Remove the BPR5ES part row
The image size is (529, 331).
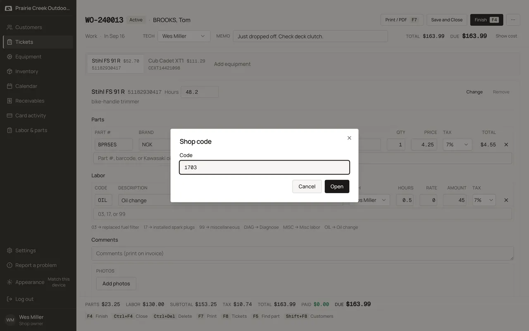coord(506,145)
